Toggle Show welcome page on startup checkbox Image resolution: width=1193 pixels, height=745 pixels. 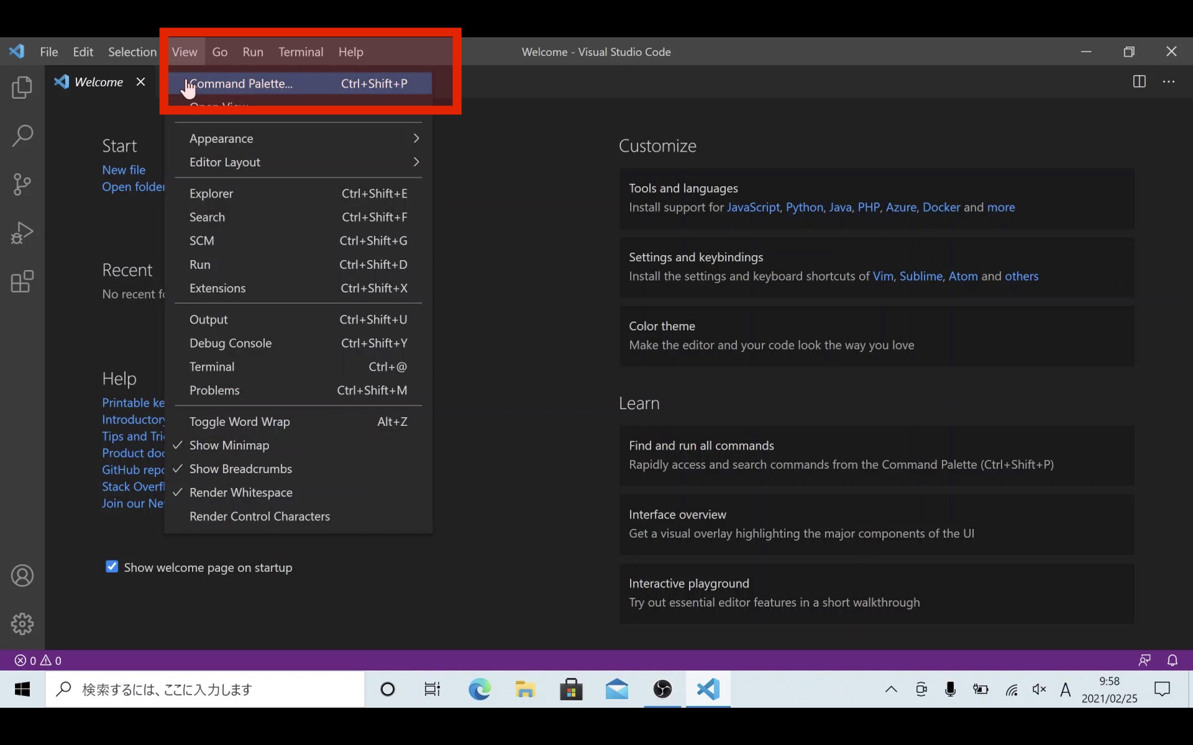click(x=112, y=567)
